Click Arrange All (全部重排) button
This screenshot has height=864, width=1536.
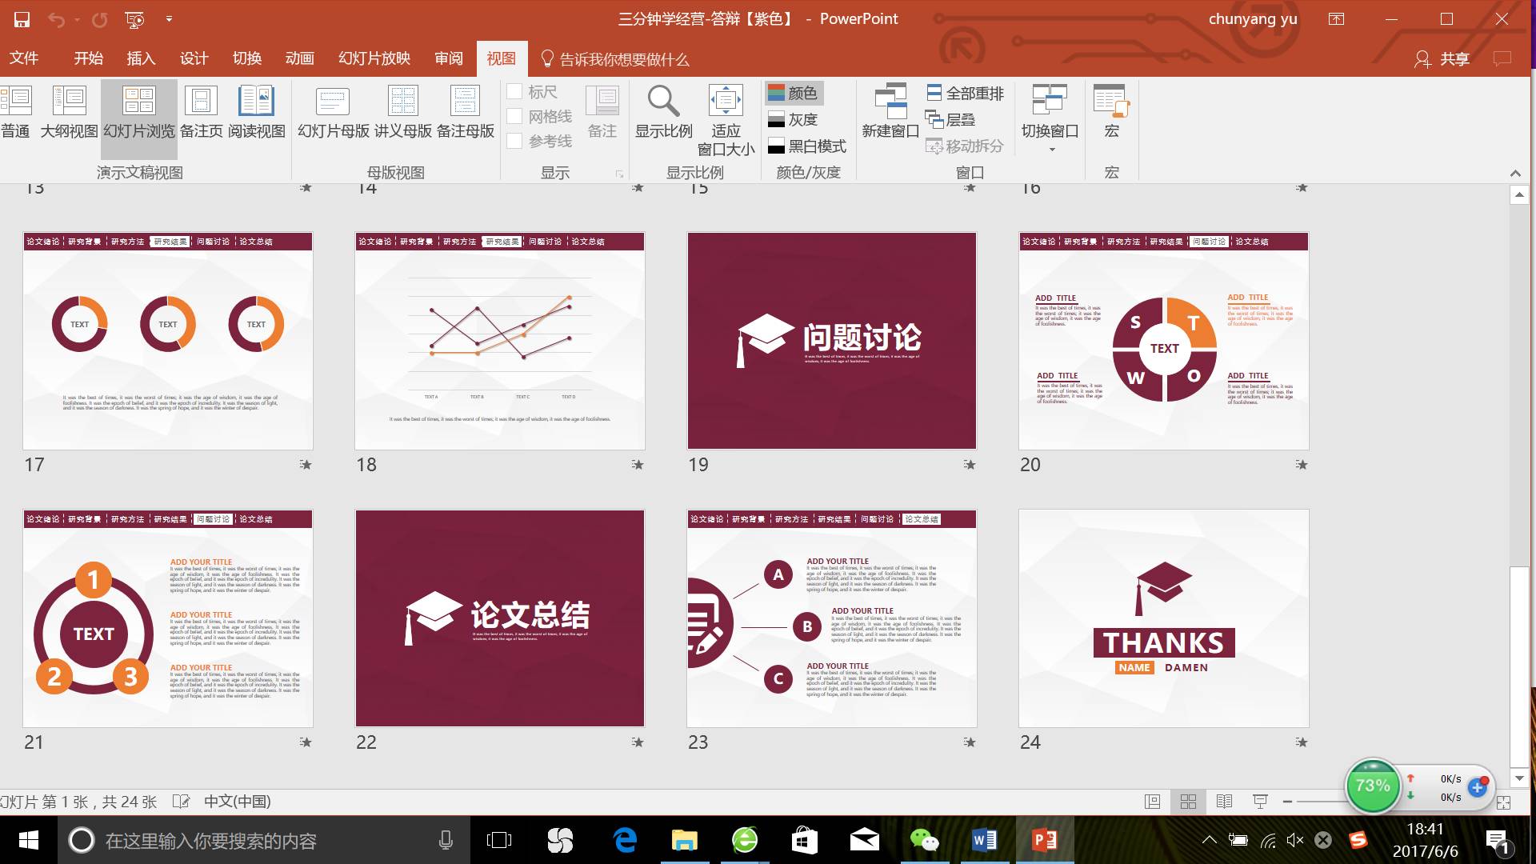coord(965,94)
